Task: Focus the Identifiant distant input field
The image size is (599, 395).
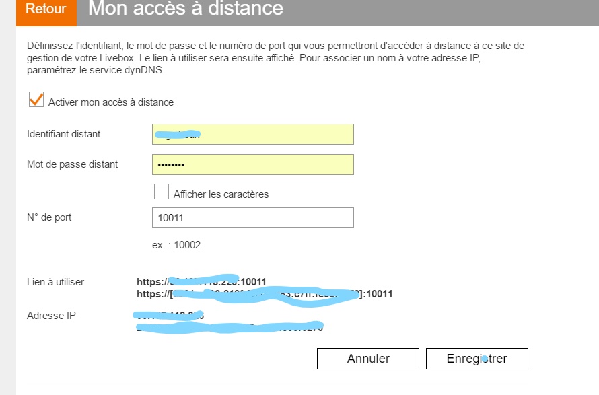Action: coord(253,134)
